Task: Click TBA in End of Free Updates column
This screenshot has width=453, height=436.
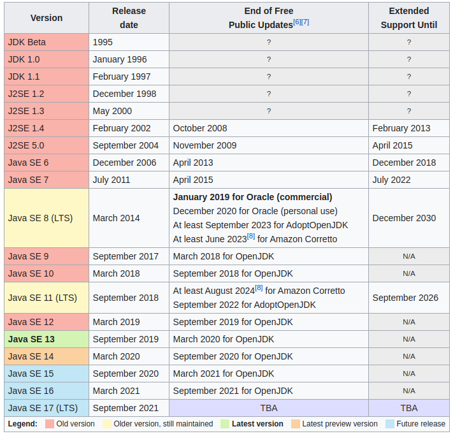Action: point(269,408)
